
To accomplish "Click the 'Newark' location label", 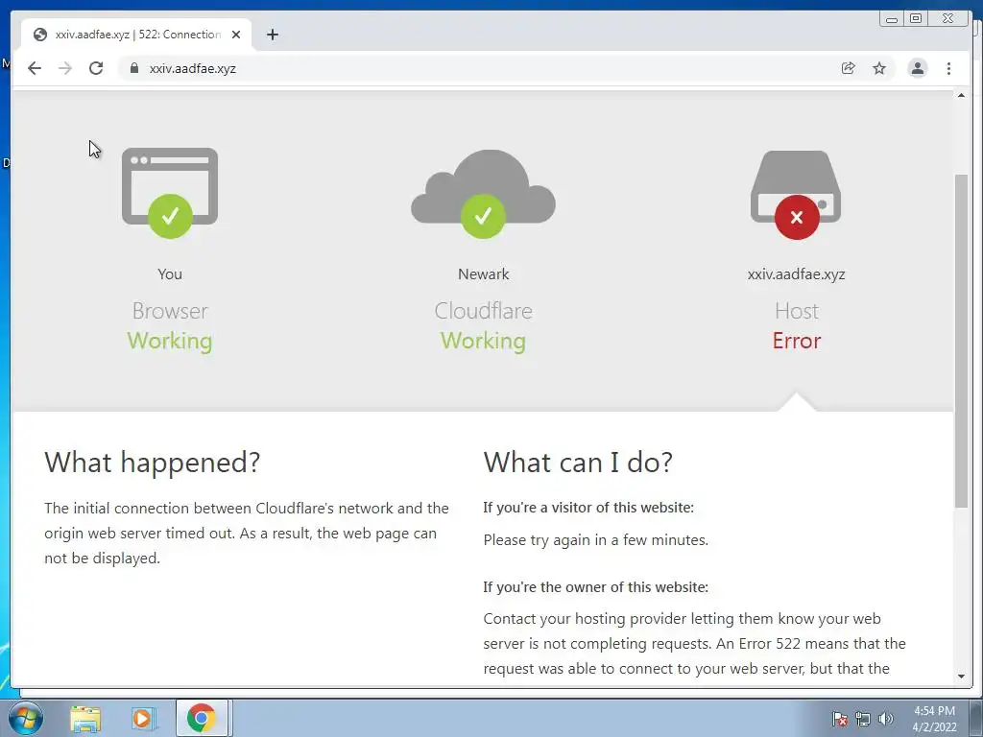I will pos(484,273).
